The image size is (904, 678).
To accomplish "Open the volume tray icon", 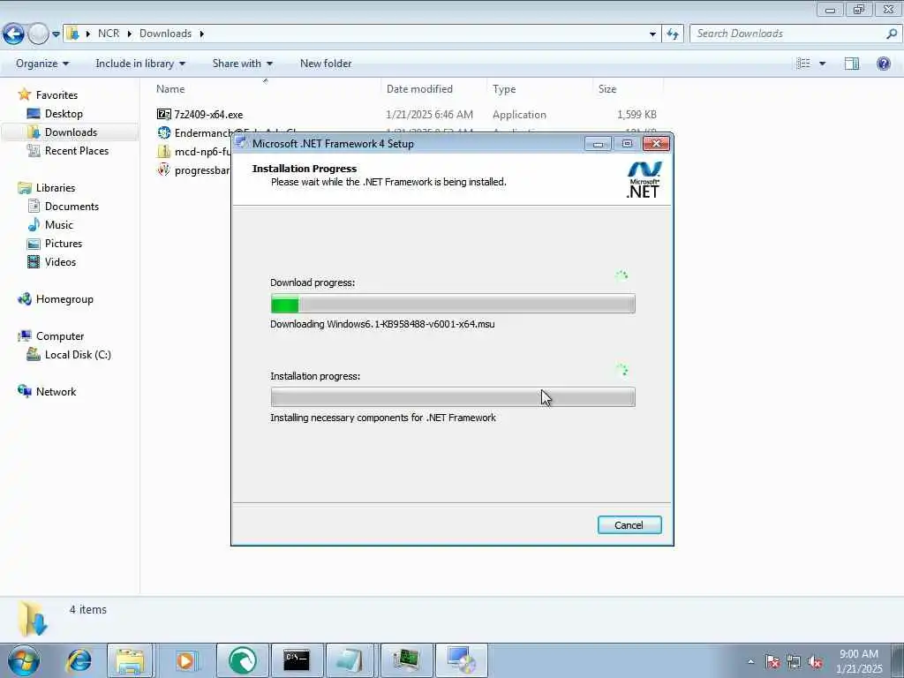I will (815, 662).
